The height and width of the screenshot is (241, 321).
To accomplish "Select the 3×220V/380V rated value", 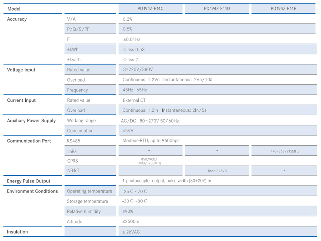I will 138,70.
